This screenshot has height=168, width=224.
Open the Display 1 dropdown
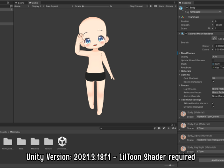tap(38, 6)
